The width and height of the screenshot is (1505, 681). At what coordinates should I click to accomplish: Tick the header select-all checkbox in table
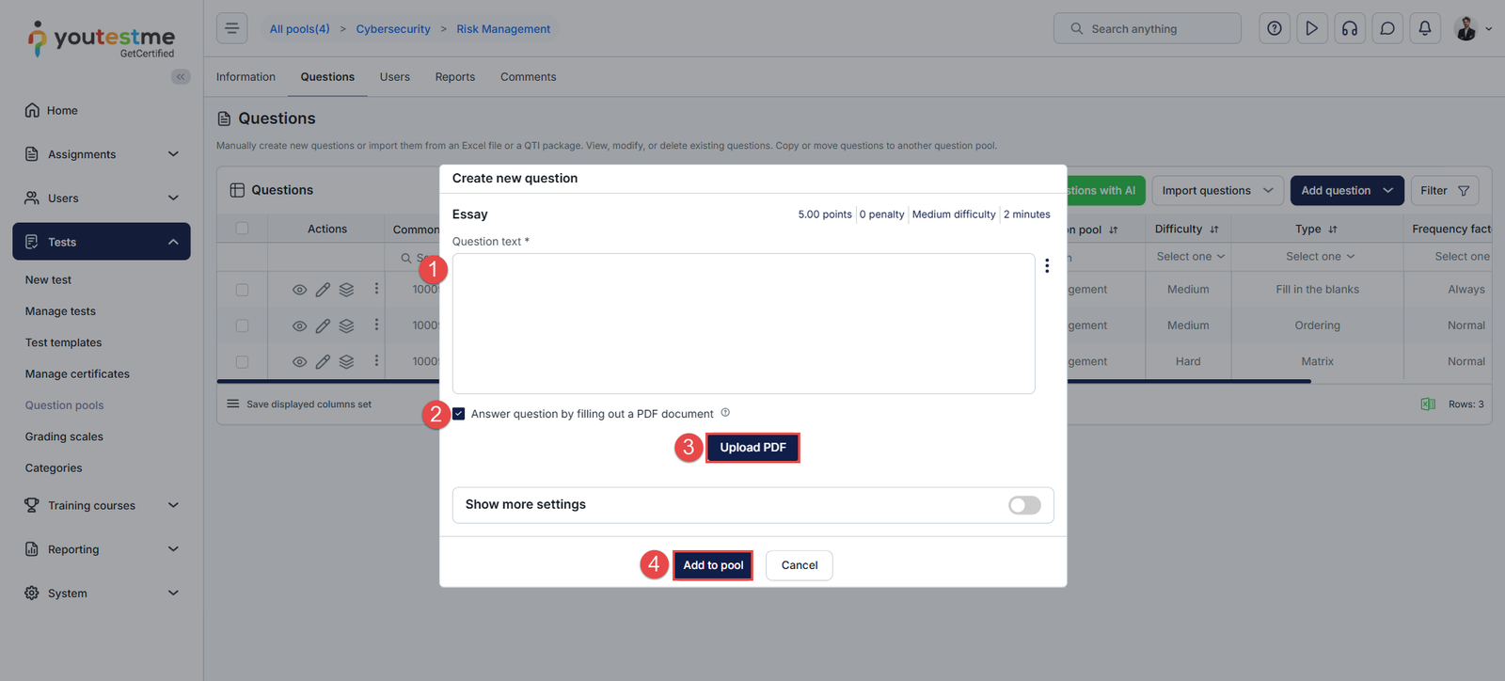pos(242,229)
